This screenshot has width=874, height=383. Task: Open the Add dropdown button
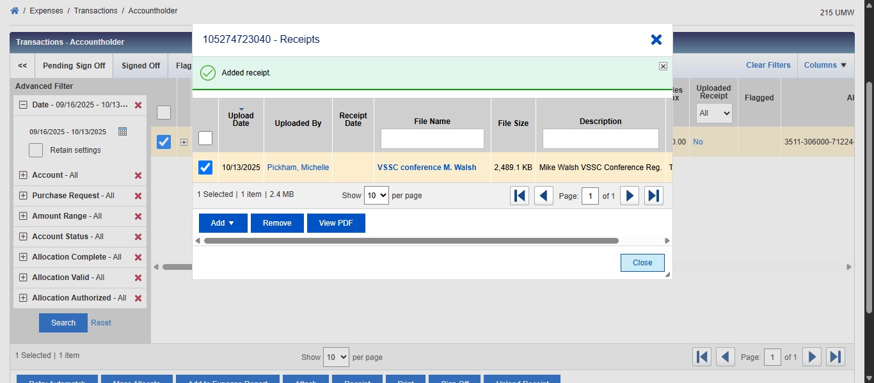tap(223, 223)
